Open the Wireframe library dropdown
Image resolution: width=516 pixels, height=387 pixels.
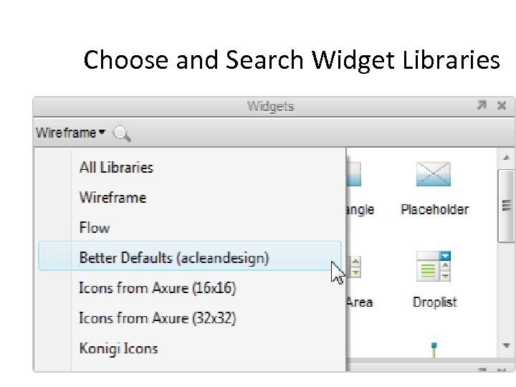[x=70, y=133]
